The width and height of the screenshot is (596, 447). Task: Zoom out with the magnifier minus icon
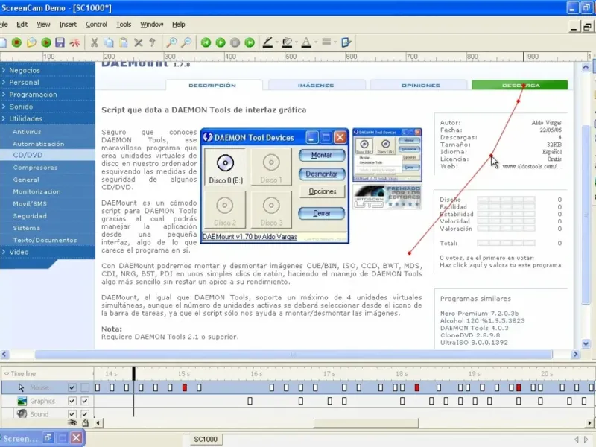[186, 42]
